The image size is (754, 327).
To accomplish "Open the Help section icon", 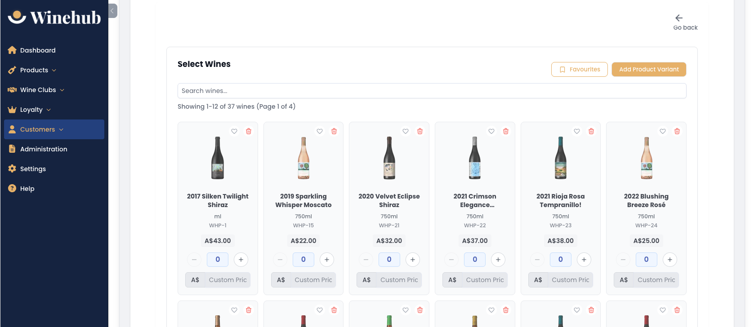I will (12, 188).
